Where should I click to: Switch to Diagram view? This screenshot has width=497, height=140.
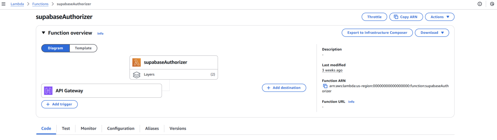[x=55, y=48]
